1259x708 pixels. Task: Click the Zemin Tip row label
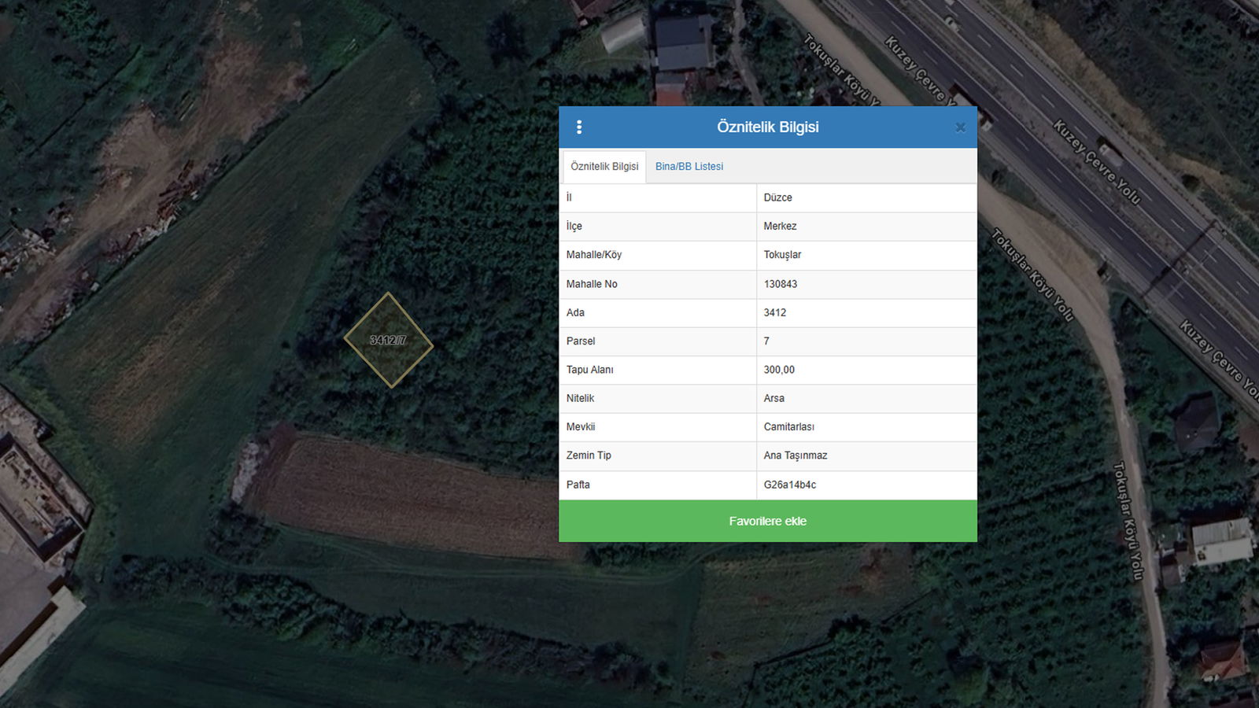[589, 455]
